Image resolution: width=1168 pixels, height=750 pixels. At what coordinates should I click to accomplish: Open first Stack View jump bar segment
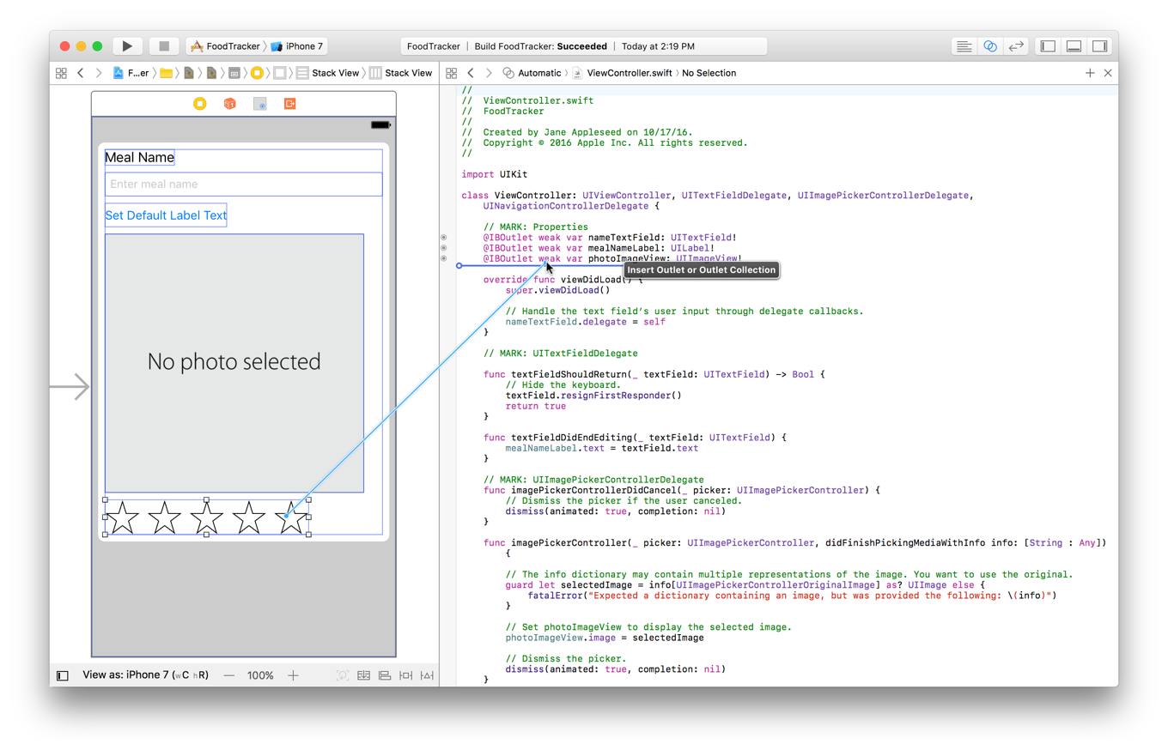pos(328,73)
